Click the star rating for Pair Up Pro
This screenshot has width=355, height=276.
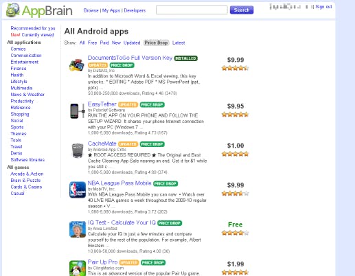click(235, 273)
